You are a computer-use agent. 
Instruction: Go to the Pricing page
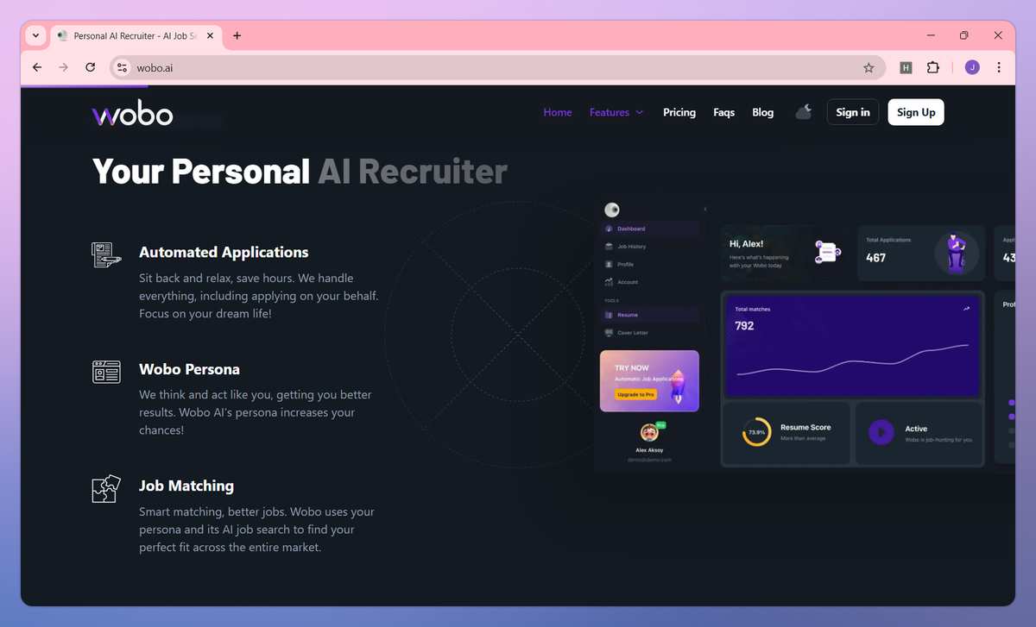click(x=679, y=112)
